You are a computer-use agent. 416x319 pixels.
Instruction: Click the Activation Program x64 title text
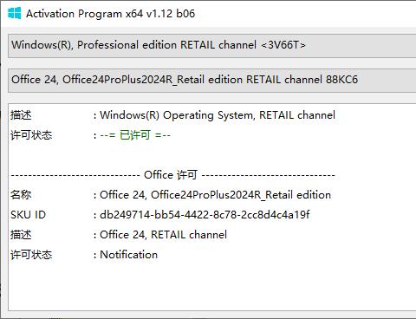point(110,14)
